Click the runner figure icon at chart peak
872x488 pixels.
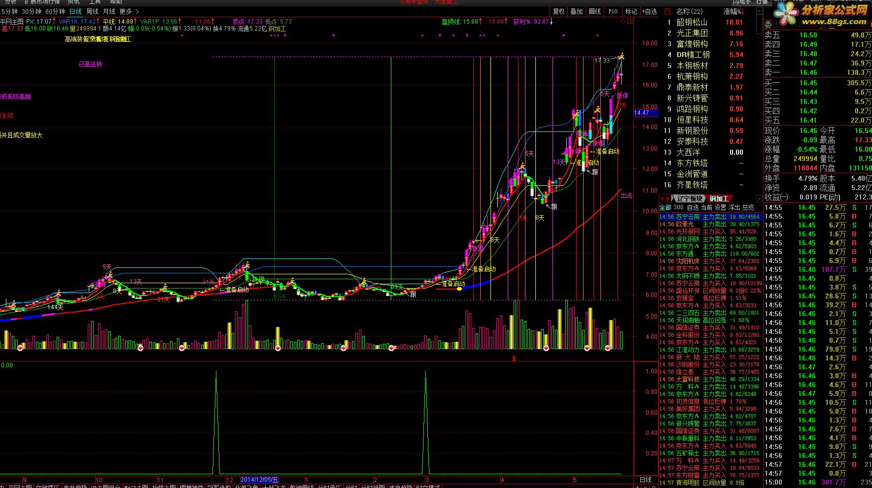(621, 56)
